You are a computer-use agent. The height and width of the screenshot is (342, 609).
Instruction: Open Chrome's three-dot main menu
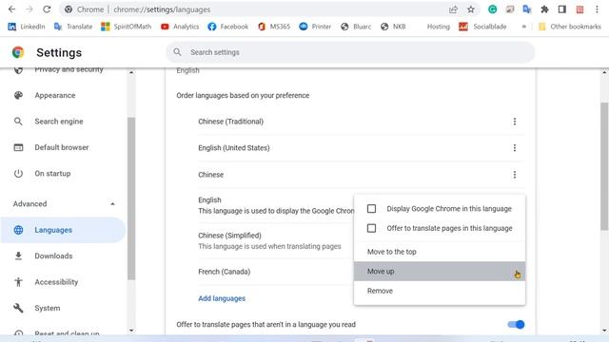(597, 9)
